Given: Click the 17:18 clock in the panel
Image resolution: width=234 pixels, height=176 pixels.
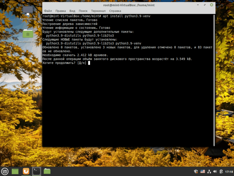Looking at the screenshot, I should point(229,171).
